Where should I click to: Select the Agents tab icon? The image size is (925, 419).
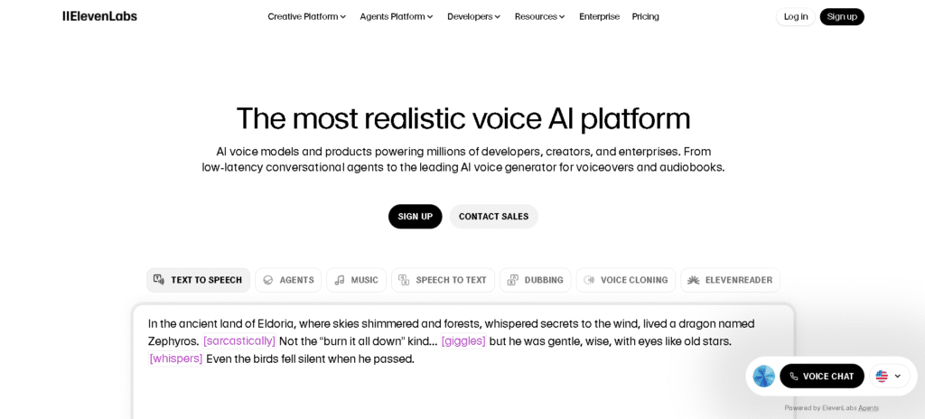click(267, 280)
